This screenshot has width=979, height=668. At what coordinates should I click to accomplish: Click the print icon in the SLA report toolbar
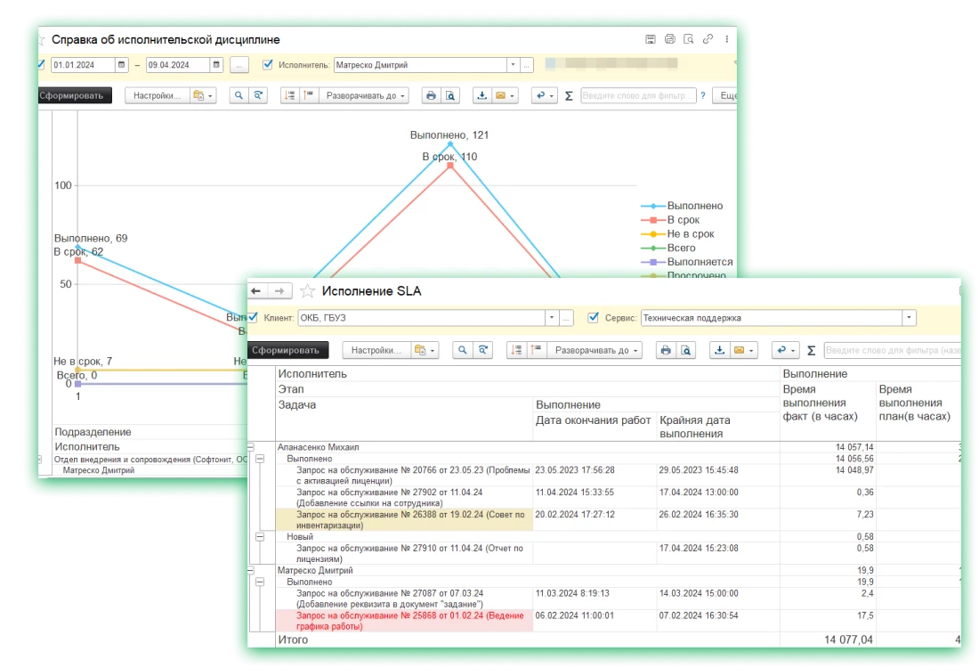coord(666,351)
